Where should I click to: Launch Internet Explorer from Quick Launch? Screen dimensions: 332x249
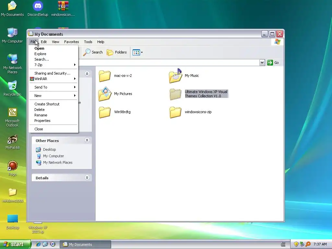coord(38,244)
